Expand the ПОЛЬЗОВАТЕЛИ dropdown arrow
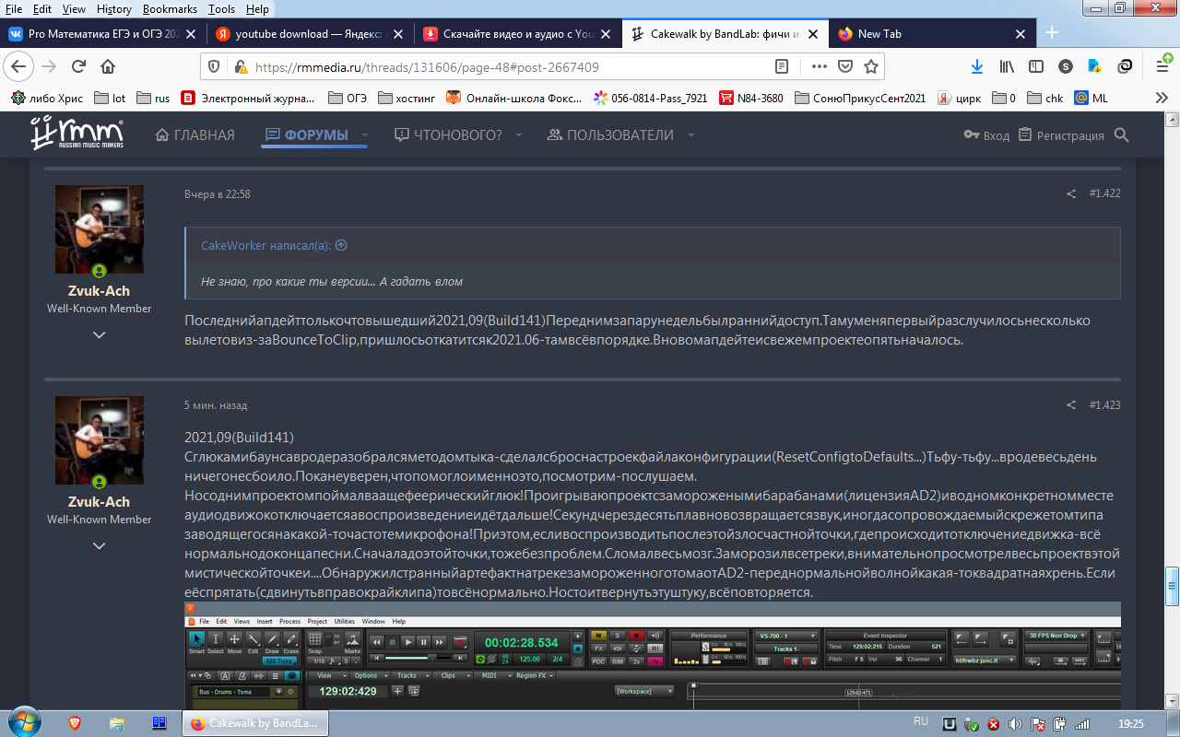Image resolution: width=1180 pixels, height=737 pixels. (x=690, y=135)
